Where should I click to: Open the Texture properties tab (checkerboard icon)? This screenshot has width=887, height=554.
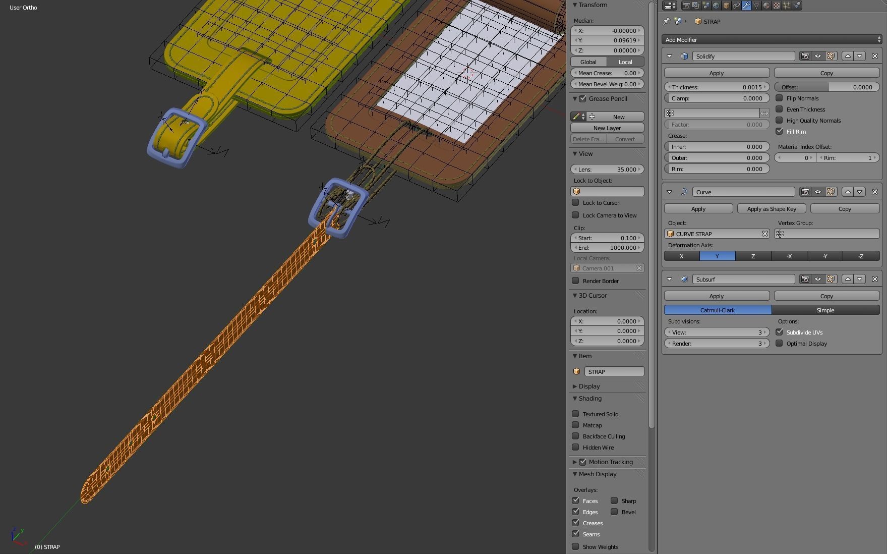point(777,6)
